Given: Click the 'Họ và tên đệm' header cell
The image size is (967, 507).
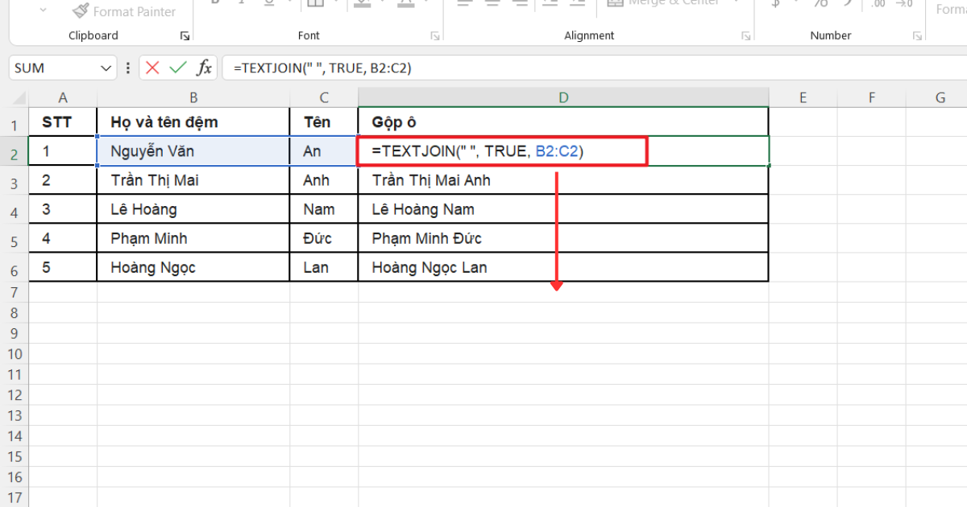Looking at the screenshot, I should [193, 122].
